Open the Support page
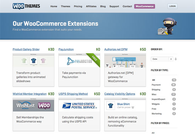 (114, 6)
